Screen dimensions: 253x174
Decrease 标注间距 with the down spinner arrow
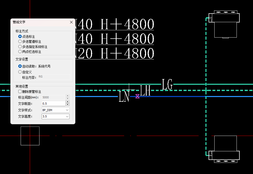pyautogui.click(x=68, y=99)
